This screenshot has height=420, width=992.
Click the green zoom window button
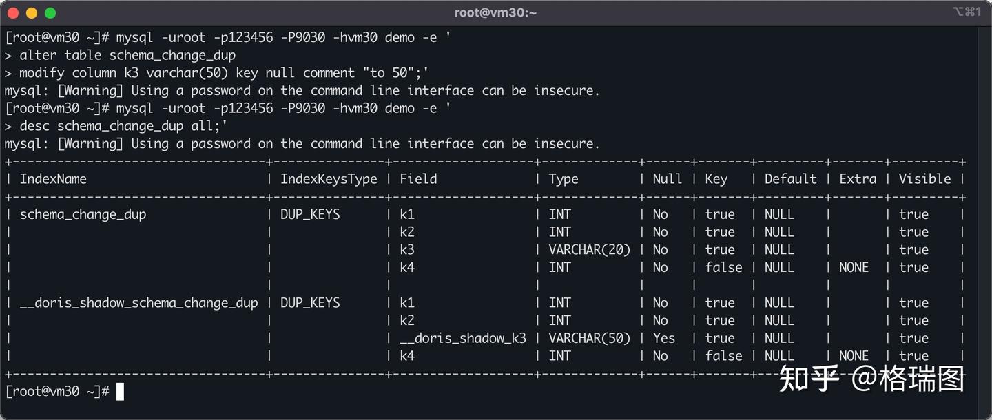(x=50, y=13)
